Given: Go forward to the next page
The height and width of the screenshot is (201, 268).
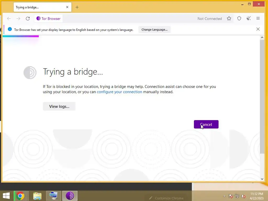Looking at the screenshot, I should (18, 19).
